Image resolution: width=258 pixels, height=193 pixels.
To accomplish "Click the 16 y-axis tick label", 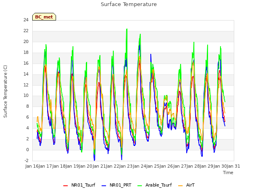I will coord(26,64).
